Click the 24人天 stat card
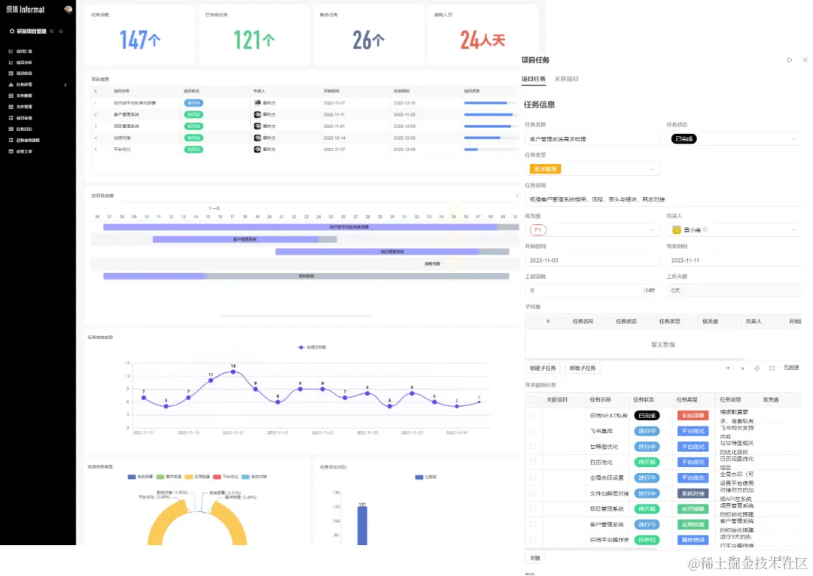The height and width of the screenshot is (576, 813). 483,35
